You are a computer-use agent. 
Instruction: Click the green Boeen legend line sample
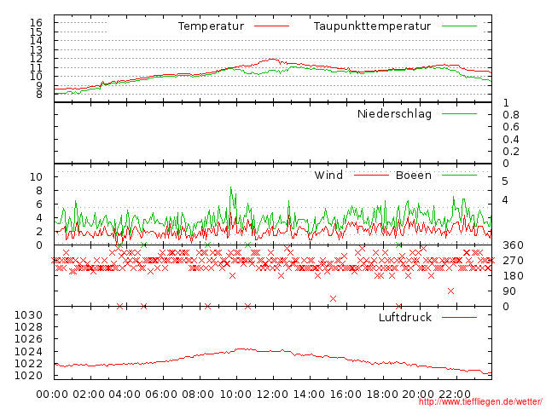tap(459, 175)
